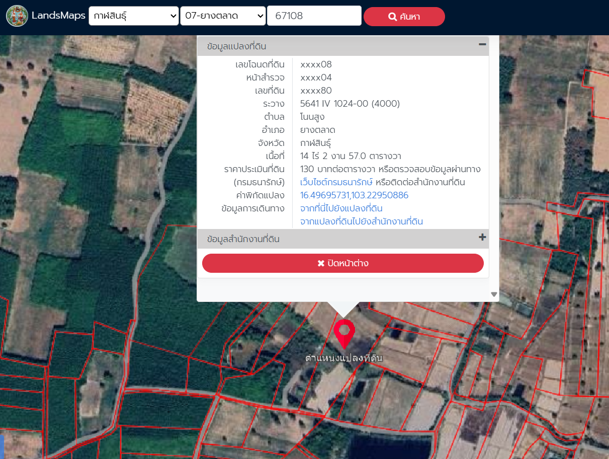The image size is (609, 459).
Task: Click the red location pin marker
Action: 344,332
